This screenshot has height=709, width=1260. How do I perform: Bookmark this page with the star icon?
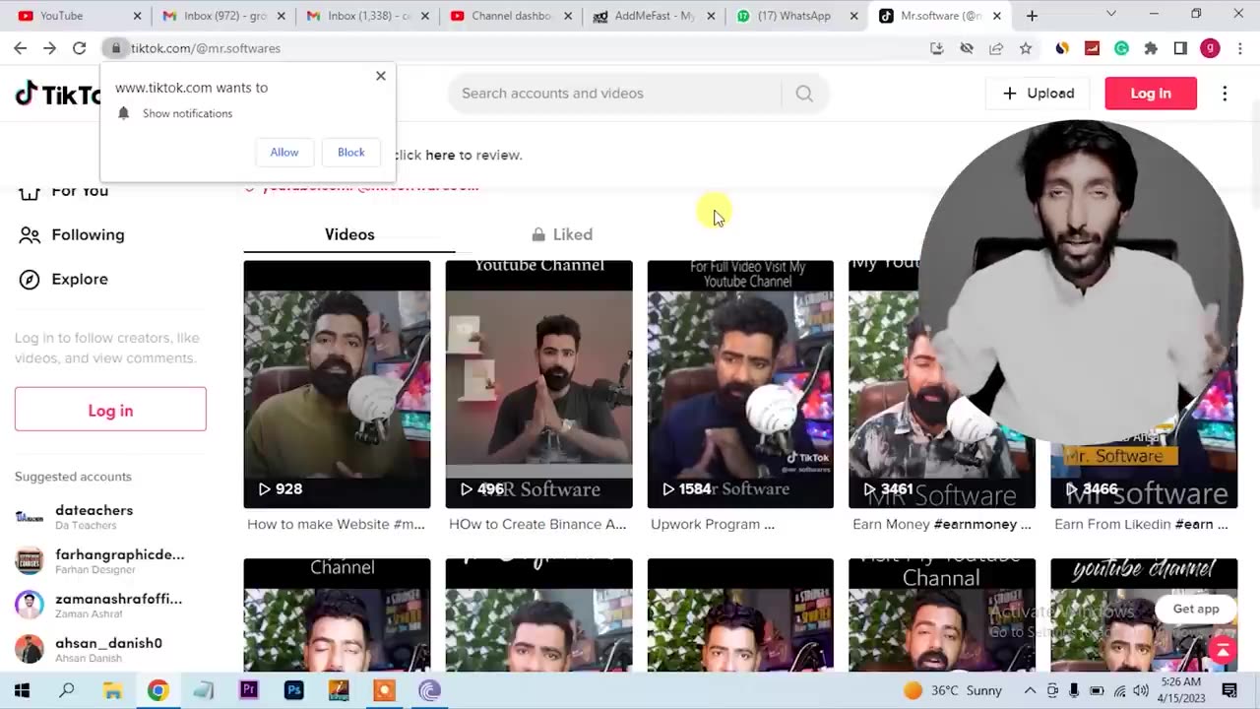[1026, 48]
